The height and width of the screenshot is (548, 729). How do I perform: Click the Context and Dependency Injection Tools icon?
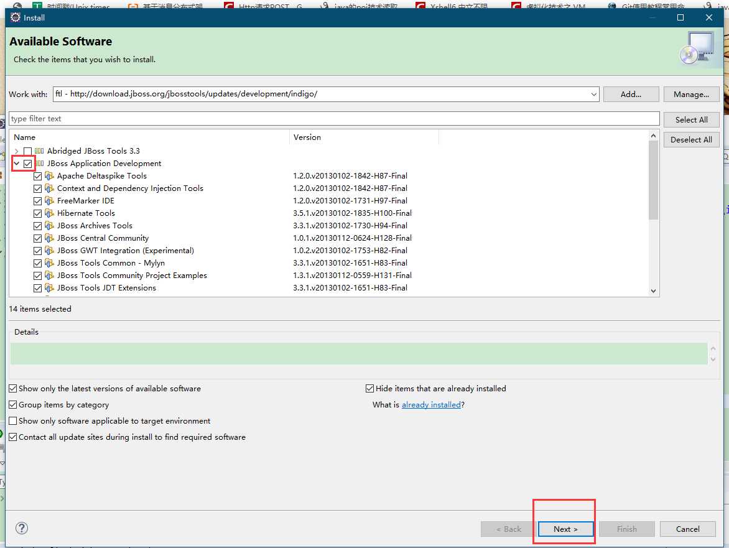[x=49, y=188]
